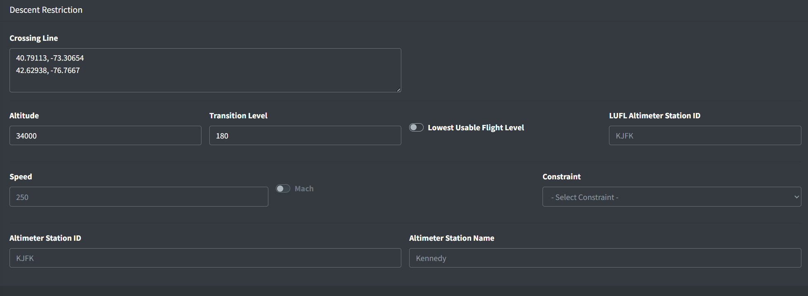Click the Speed input with placeholder 250
This screenshot has width=808, height=296.
[139, 197]
